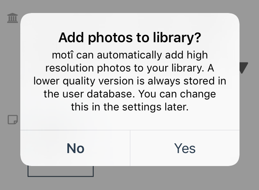This screenshot has width=259, height=190.
Task: Decline adding high resolution photos
Action: (x=76, y=148)
